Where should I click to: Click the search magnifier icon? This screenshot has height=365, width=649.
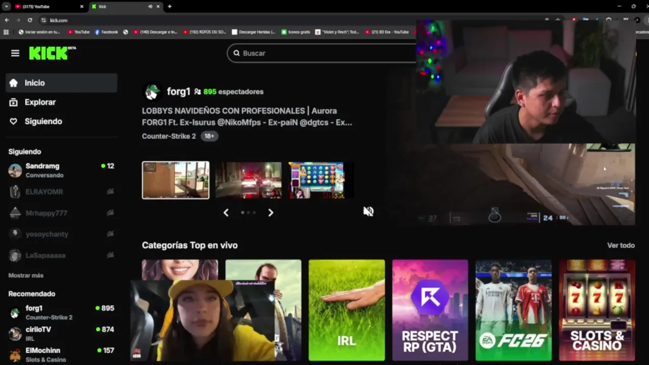tap(236, 53)
